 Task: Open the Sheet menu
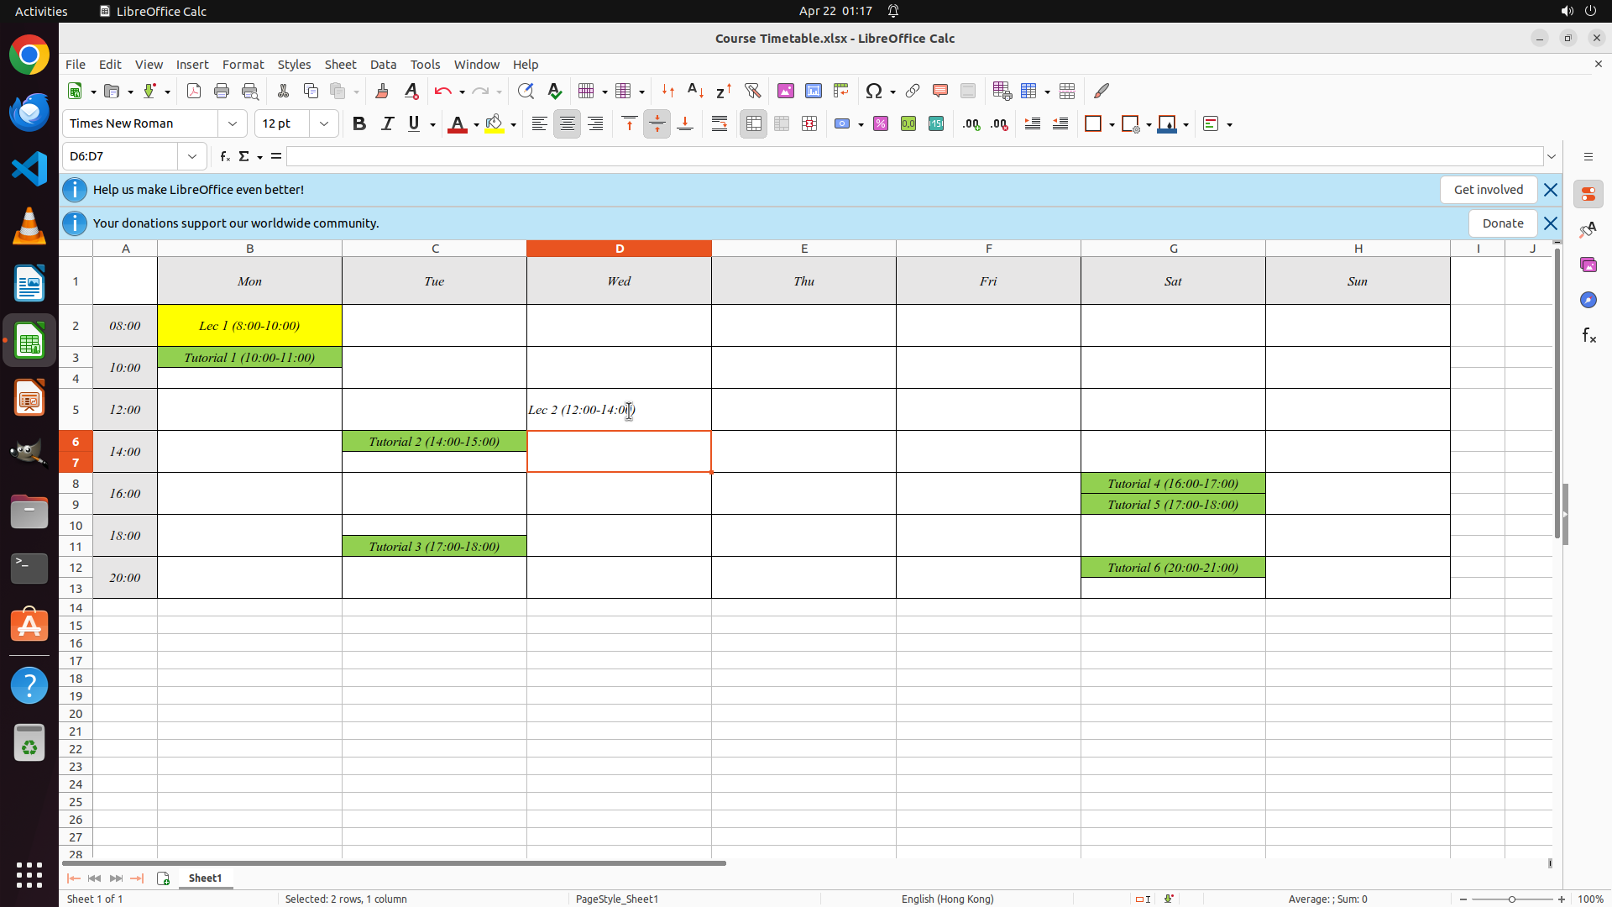tap(340, 65)
